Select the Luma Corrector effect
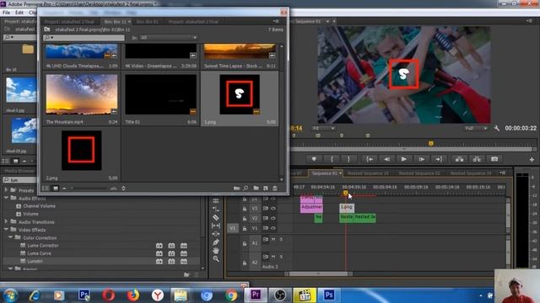This screenshot has height=303, width=540. [x=43, y=245]
